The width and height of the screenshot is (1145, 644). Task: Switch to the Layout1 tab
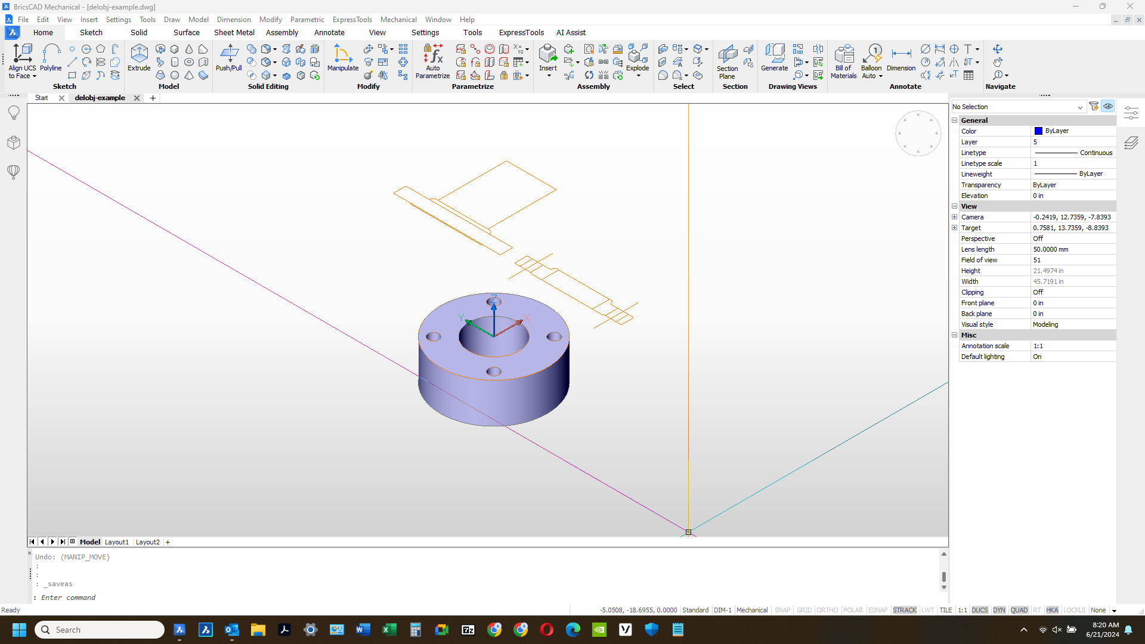(x=117, y=542)
